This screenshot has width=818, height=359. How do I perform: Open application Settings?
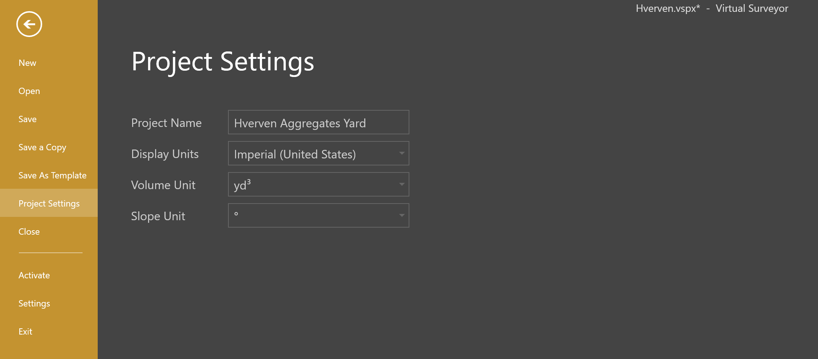click(34, 303)
